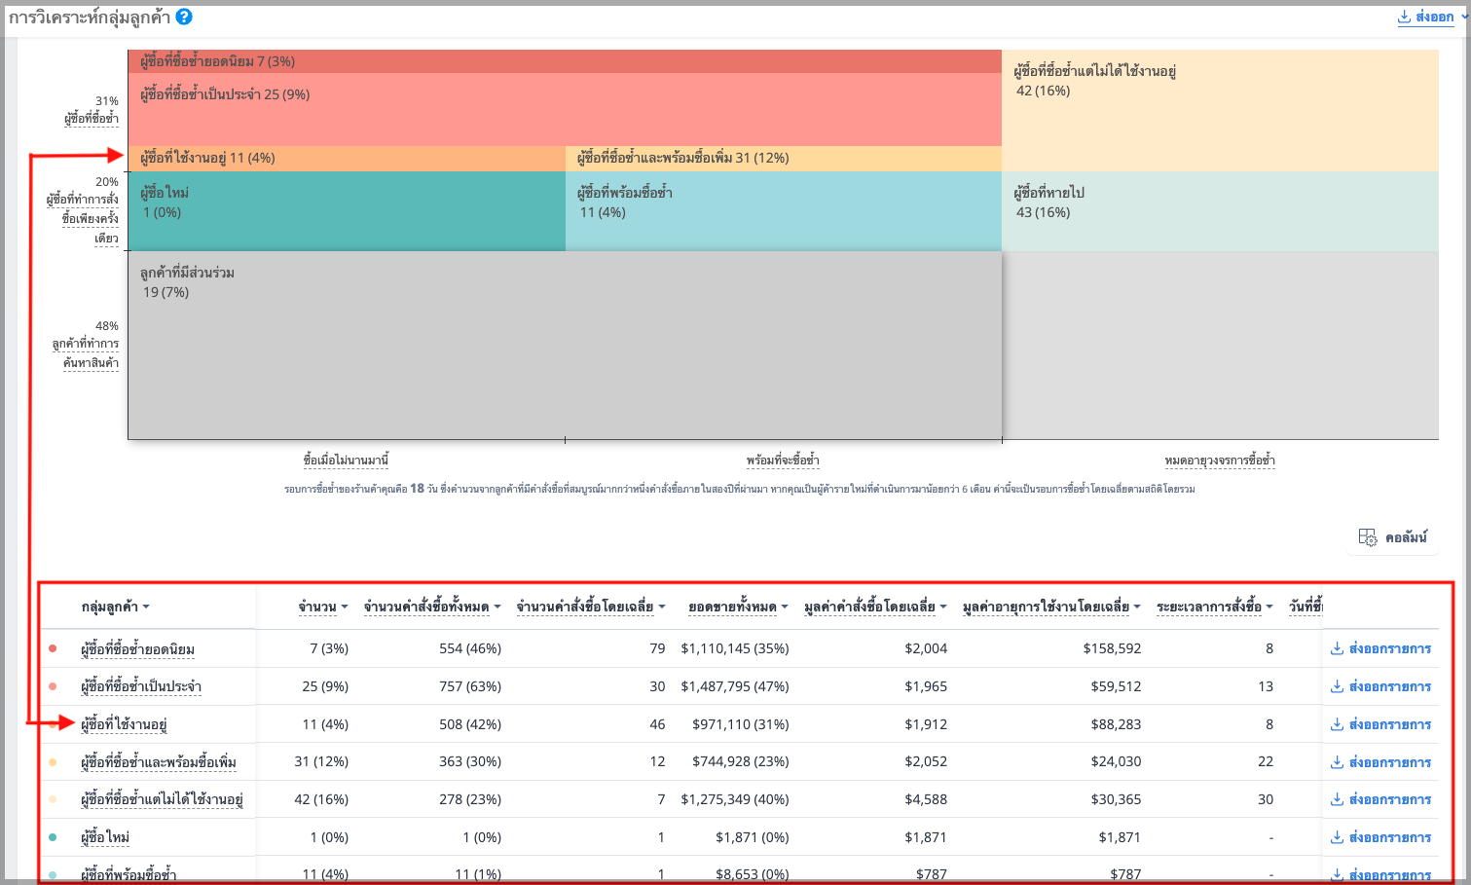Open the ผู้ซื้อที่ซื้อซ้ำยอดนิยม segment link in table

point(137,649)
